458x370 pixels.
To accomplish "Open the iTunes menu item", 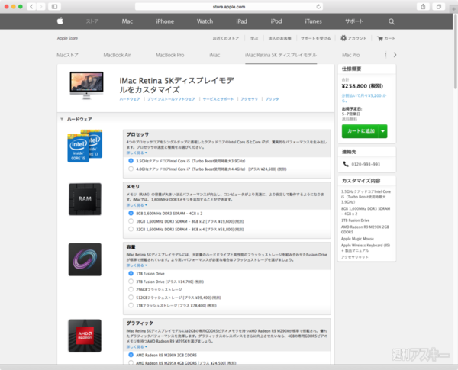I will click(x=313, y=21).
